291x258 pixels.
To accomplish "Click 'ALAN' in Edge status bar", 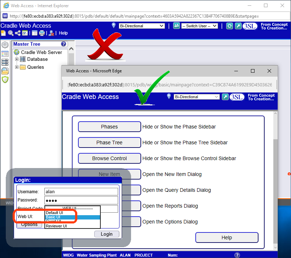I will [x=125, y=255].
